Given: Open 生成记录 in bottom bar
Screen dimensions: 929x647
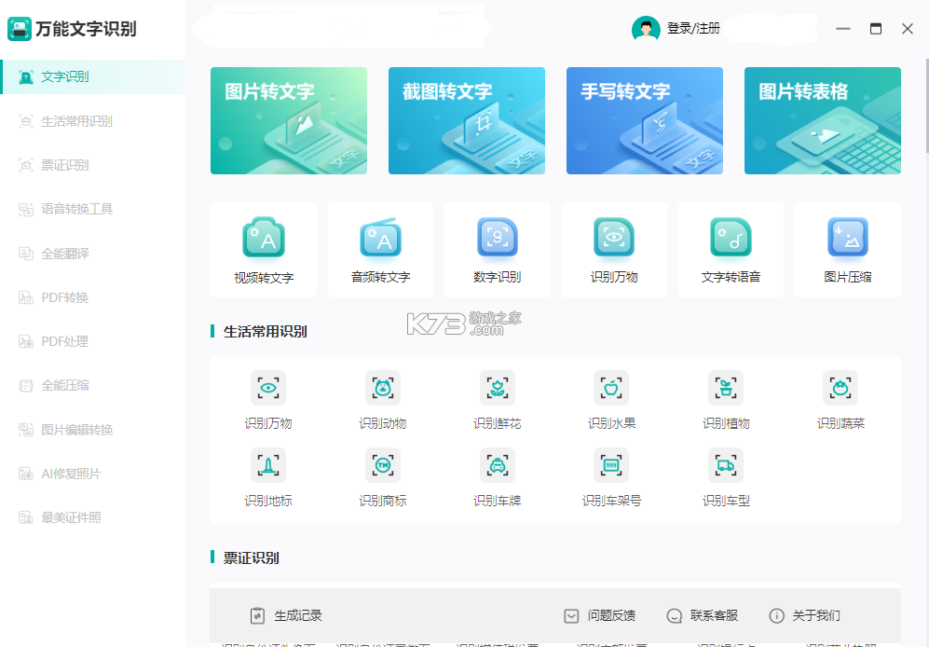Looking at the screenshot, I should pyautogui.click(x=285, y=615).
